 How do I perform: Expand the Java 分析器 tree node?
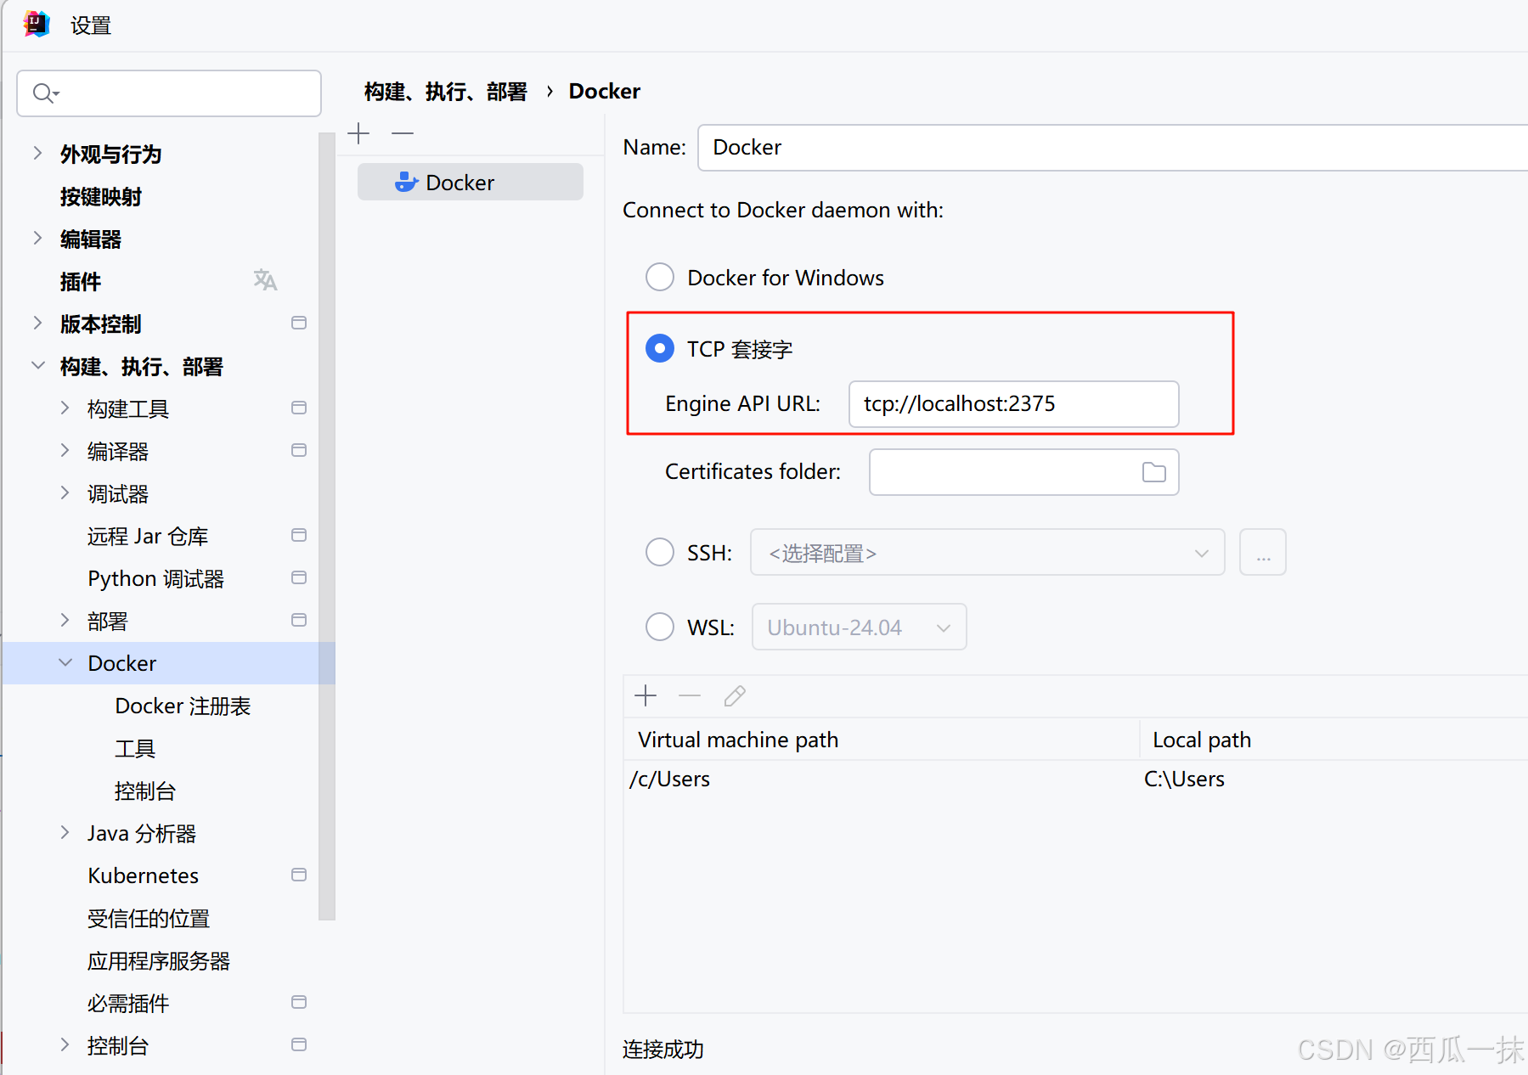pos(65,832)
